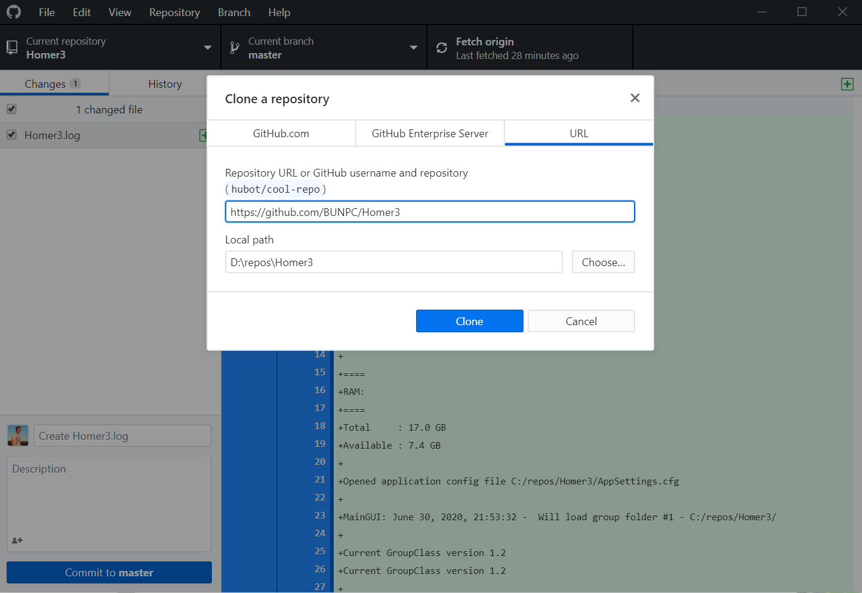This screenshot has width=862, height=593.
Task: Focus the Local path input field
Action: tap(394, 262)
